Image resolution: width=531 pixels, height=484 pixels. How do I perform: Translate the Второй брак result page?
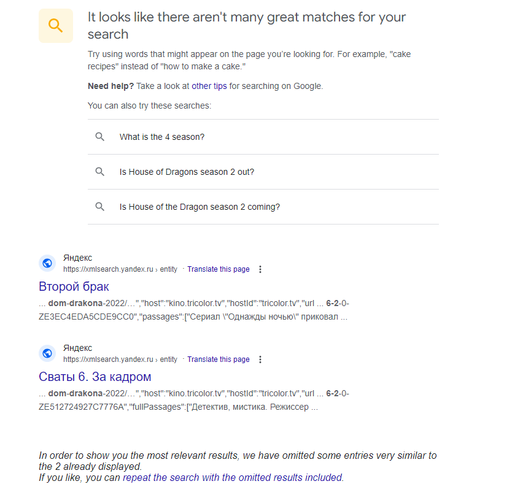tap(219, 269)
